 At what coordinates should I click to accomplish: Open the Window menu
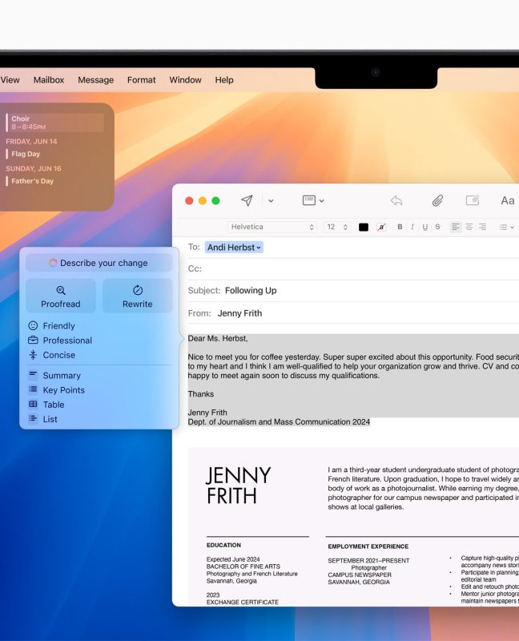pyautogui.click(x=186, y=79)
